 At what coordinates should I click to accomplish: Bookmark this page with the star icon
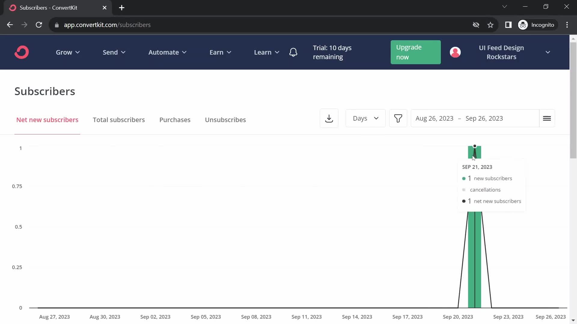490,25
